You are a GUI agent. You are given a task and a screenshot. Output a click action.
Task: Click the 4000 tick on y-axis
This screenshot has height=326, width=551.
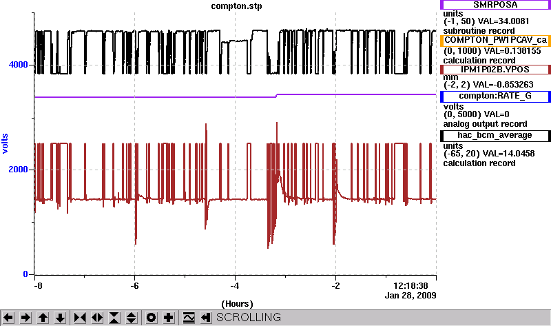[19, 65]
